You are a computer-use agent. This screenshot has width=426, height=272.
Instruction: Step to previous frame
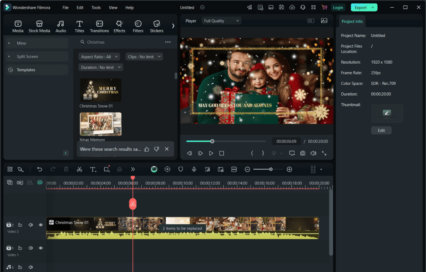(x=190, y=153)
